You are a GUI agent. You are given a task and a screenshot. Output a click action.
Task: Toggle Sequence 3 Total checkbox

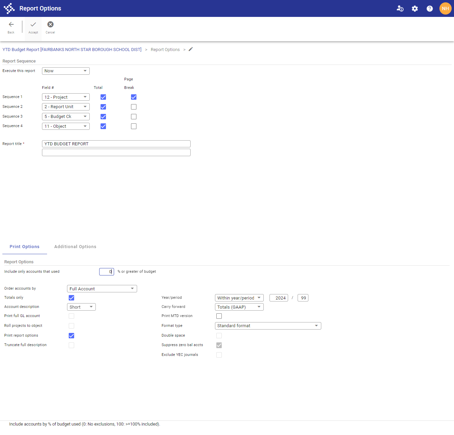click(x=103, y=117)
